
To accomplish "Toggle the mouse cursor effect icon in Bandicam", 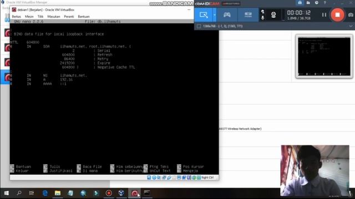I will tap(262, 12).
